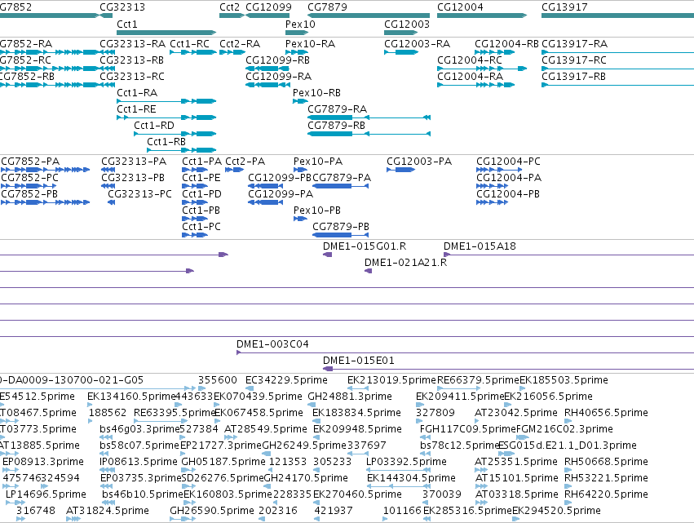This screenshot has width=694, height=523.
Task: Select EST GH05187.5prime
Action: coord(189,470)
